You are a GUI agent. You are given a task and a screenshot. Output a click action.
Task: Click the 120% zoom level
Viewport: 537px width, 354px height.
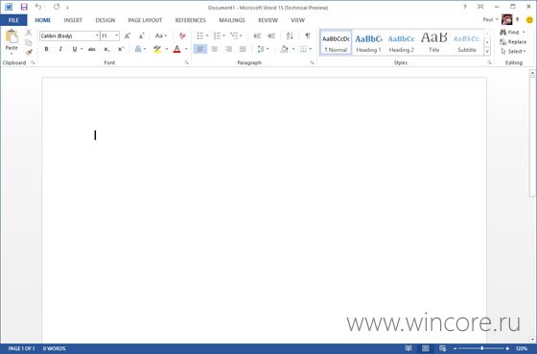click(x=522, y=348)
